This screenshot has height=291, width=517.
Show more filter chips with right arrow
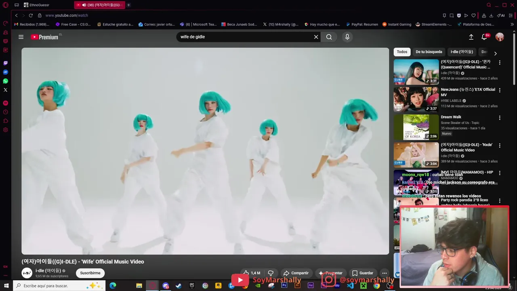click(496, 53)
